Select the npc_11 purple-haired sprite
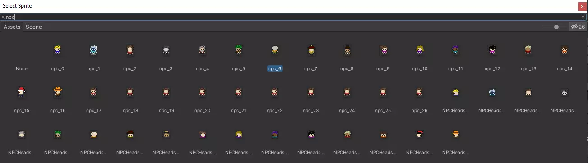This screenshot has width=588, height=163. tap(455, 50)
